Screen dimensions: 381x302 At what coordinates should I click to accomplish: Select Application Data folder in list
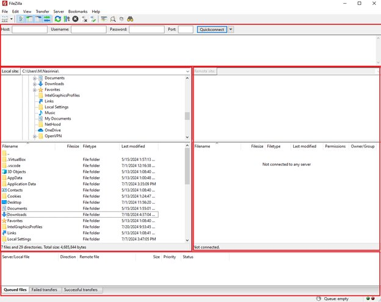coord(21,184)
